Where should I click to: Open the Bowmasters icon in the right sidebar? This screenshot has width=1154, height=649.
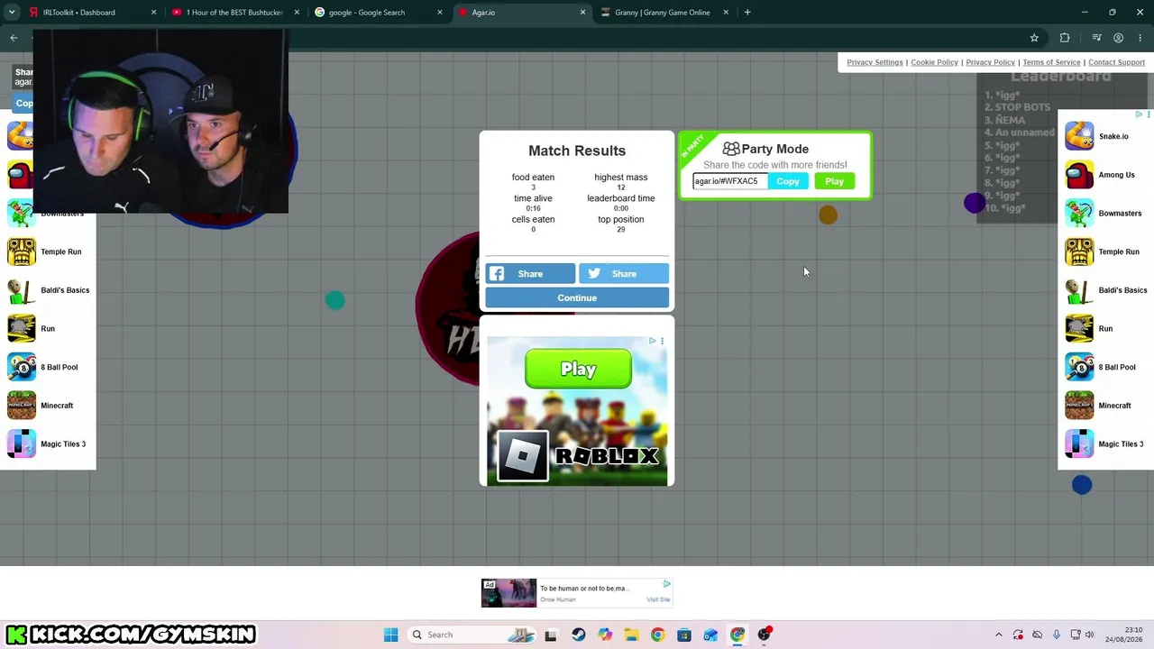1079,214
